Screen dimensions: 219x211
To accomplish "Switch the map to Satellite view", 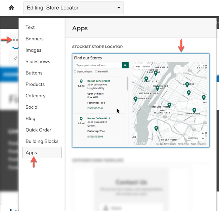I will (x=146, y=66).
